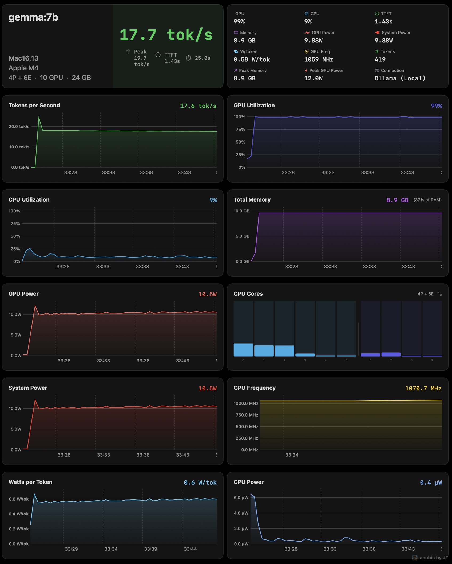Click the Connection globe icon

coord(377,70)
